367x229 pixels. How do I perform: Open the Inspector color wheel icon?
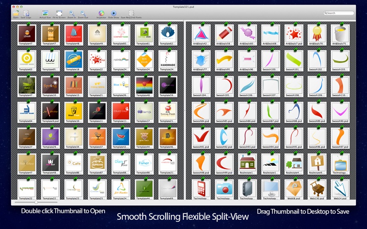click(x=101, y=13)
